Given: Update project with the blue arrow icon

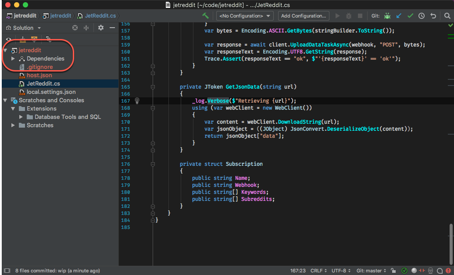Looking at the screenshot, I should (x=399, y=16).
